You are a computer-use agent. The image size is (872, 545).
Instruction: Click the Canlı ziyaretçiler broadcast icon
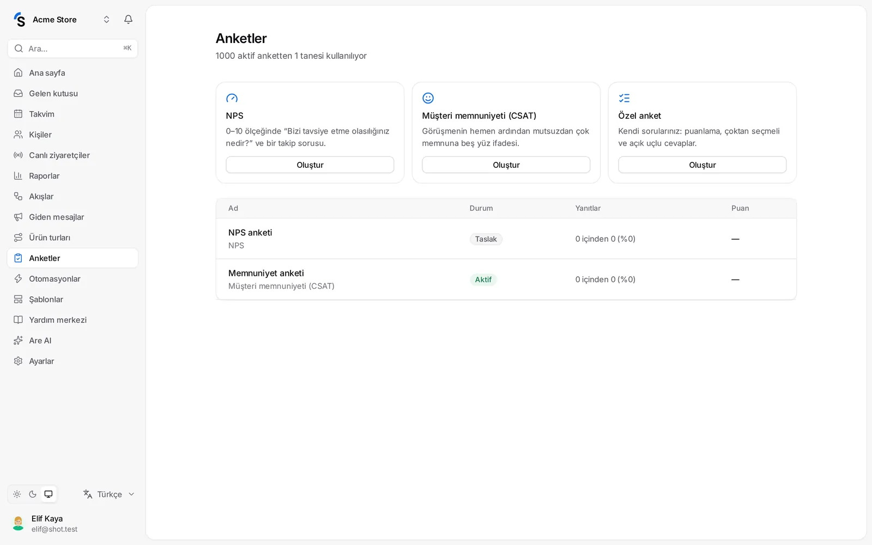18,155
